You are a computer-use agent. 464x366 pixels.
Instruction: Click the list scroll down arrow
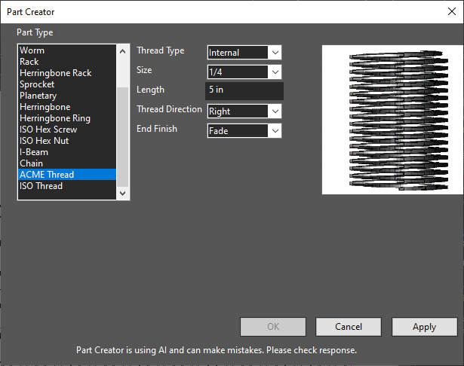[x=123, y=194]
